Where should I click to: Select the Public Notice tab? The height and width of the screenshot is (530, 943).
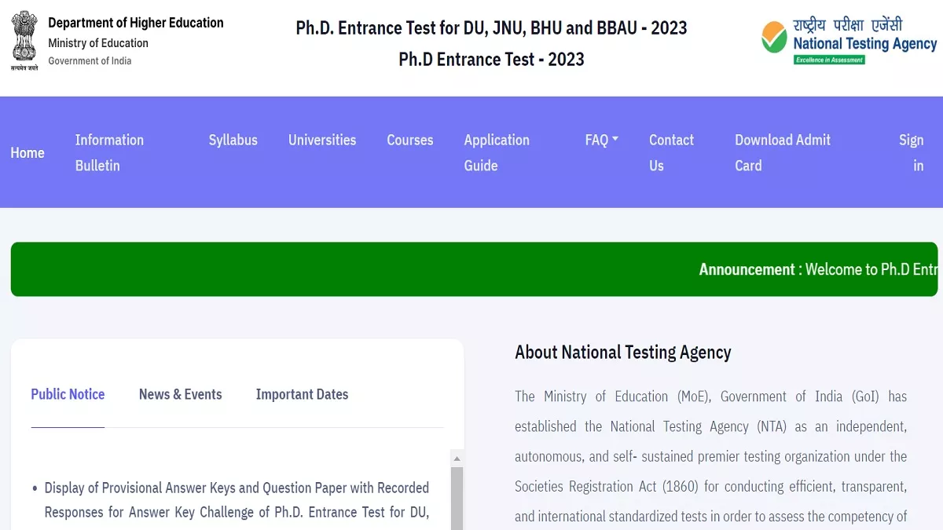coord(68,394)
